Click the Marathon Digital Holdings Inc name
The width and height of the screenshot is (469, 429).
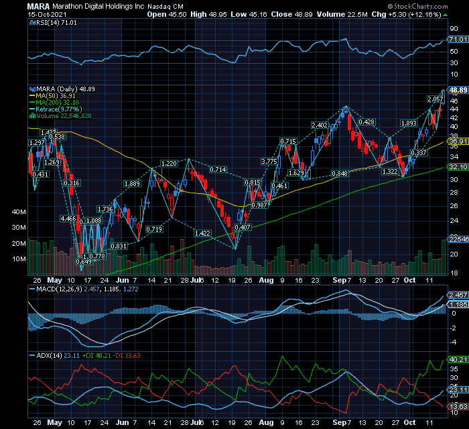[98, 6]
